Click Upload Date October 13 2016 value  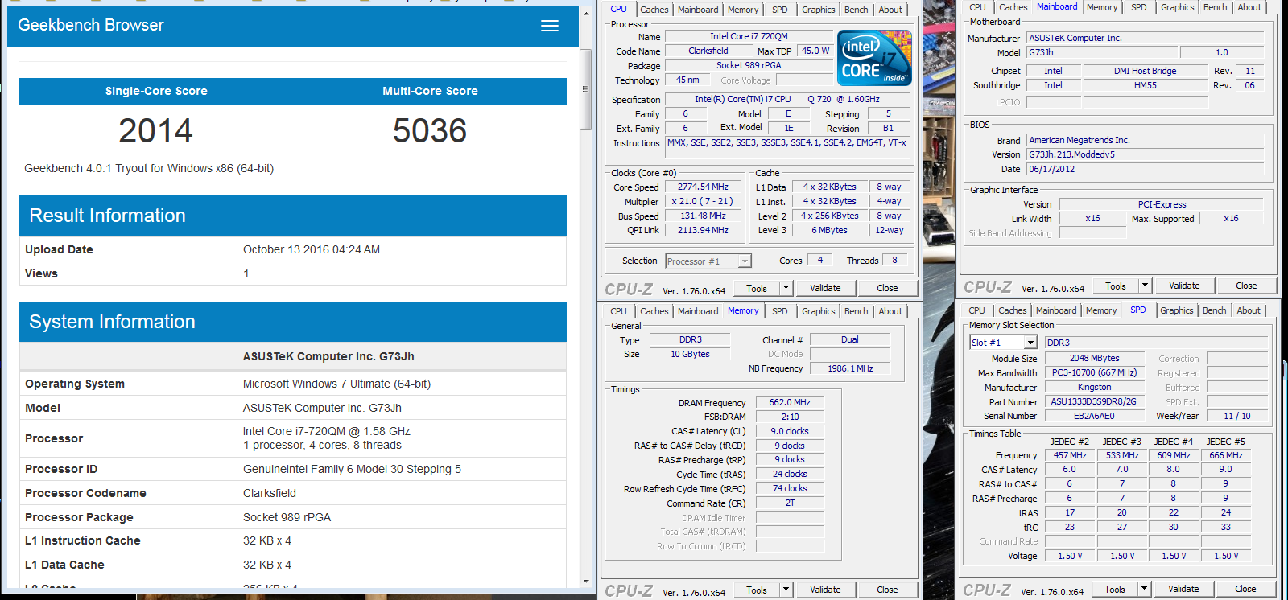click(312, 249)
